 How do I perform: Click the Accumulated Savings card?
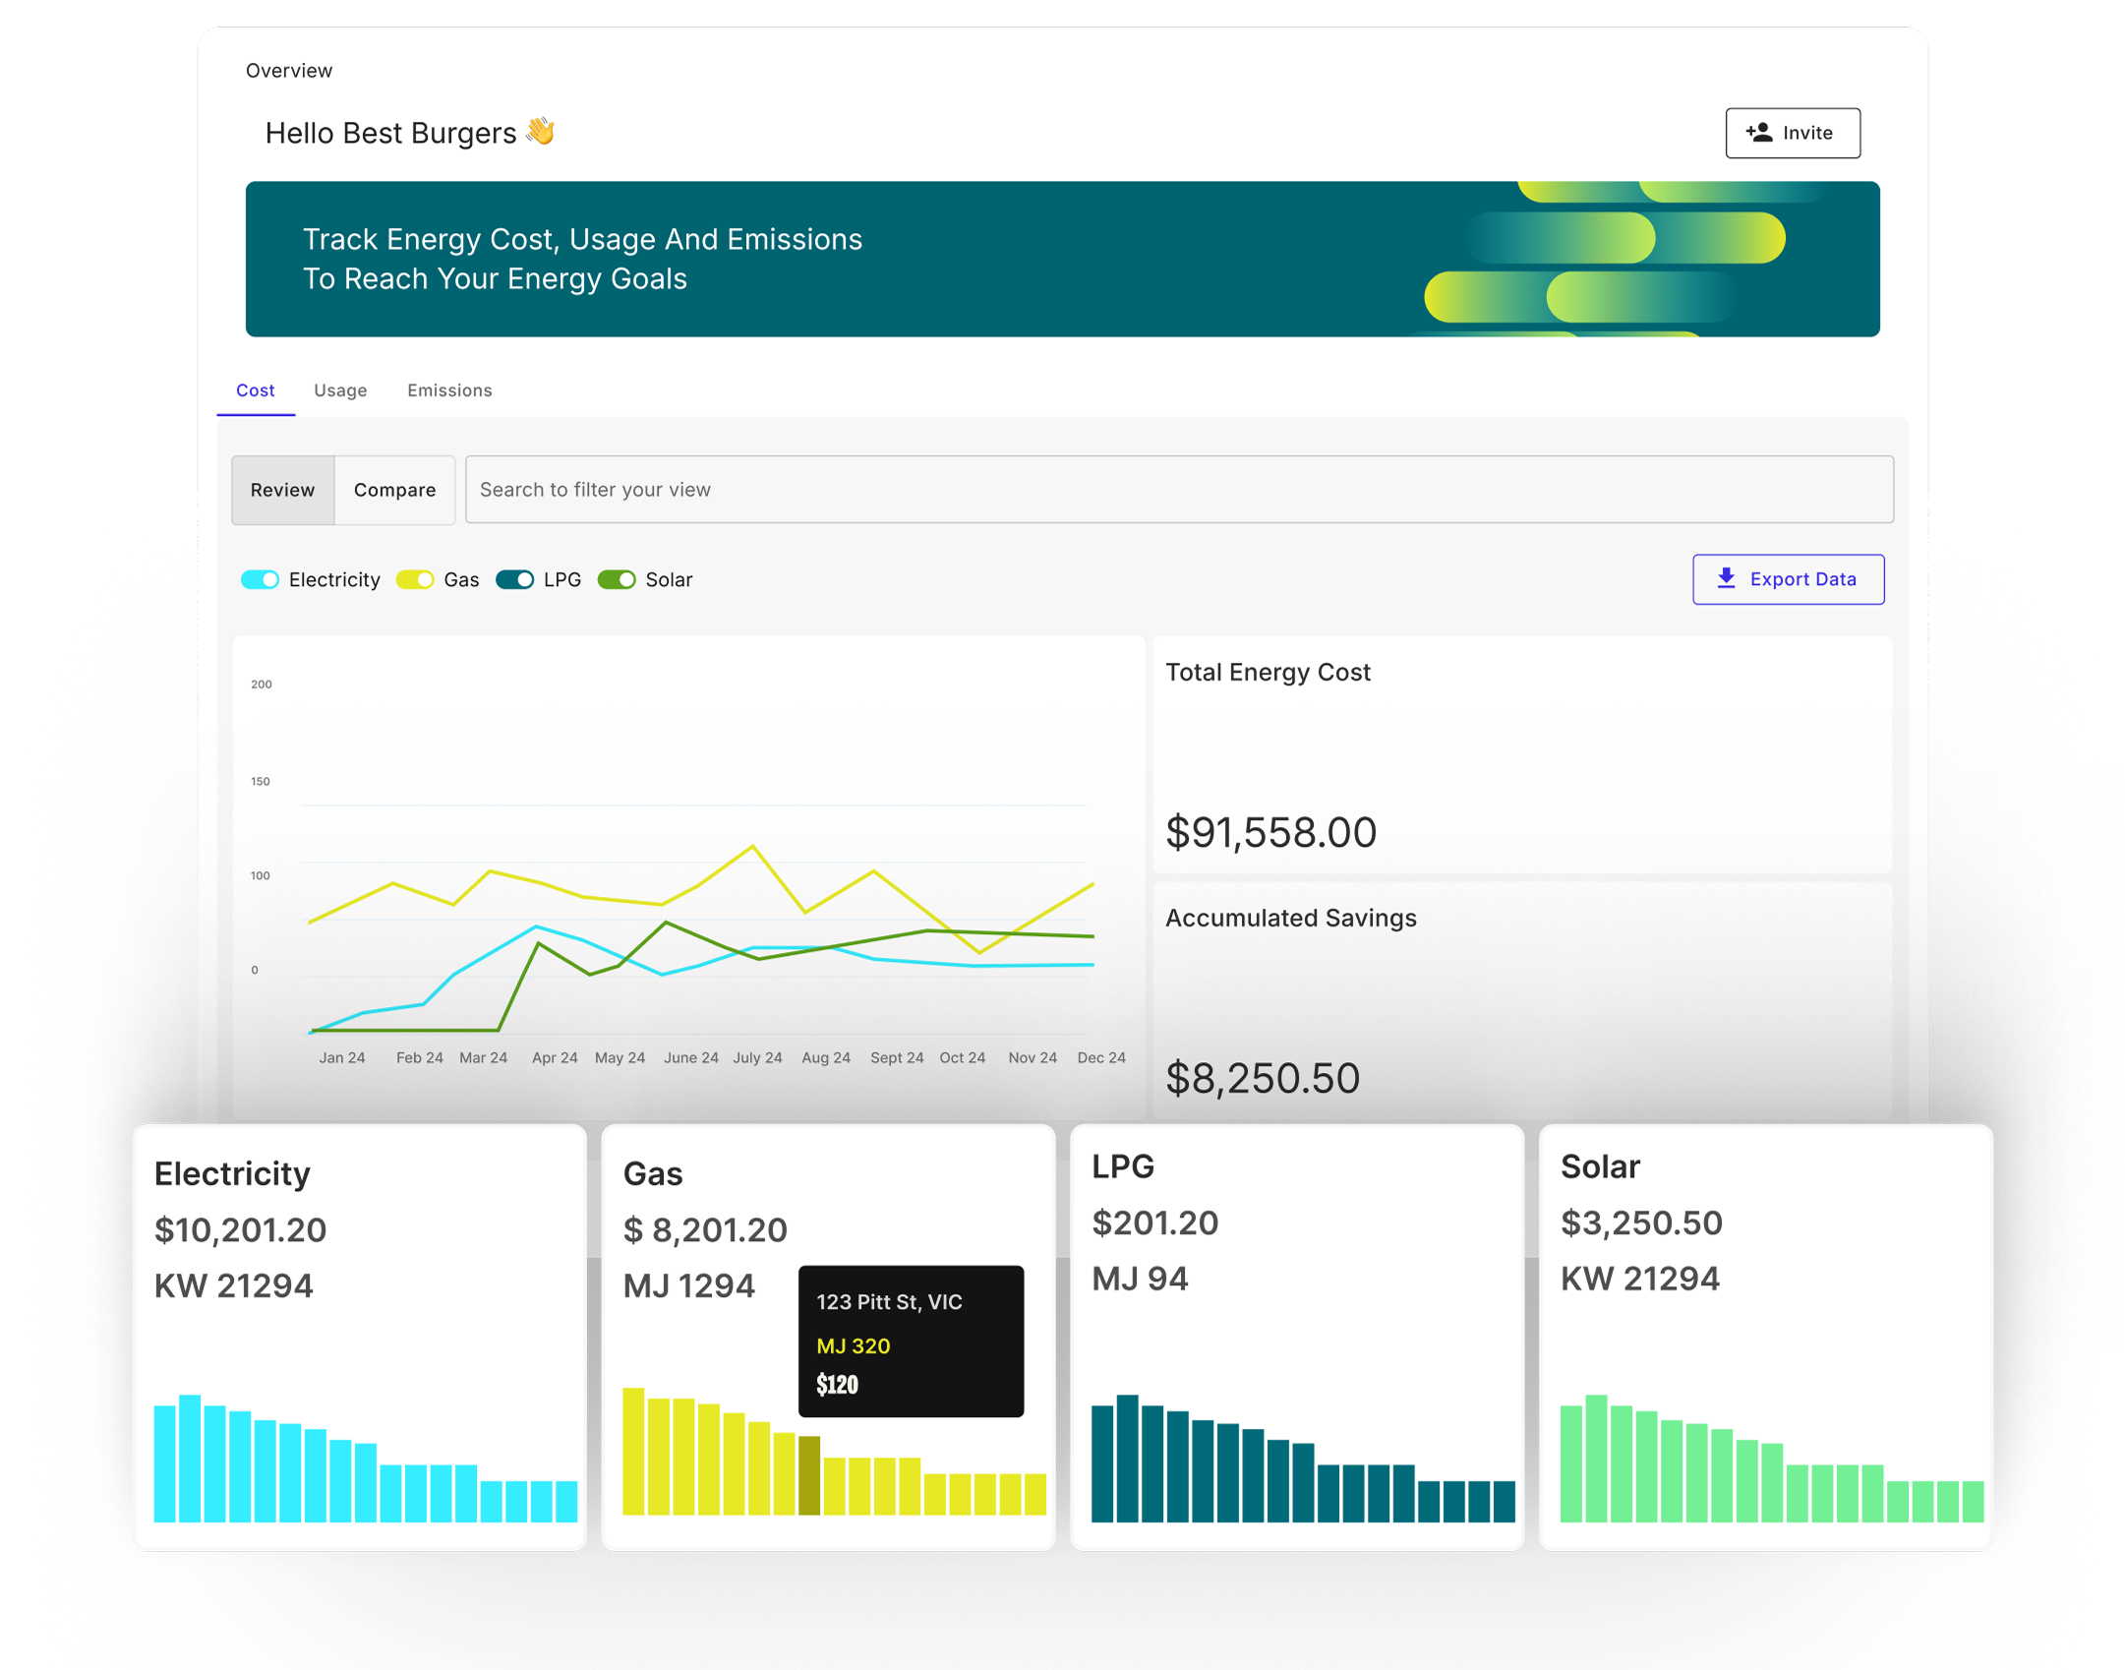pos(1521,1000)
